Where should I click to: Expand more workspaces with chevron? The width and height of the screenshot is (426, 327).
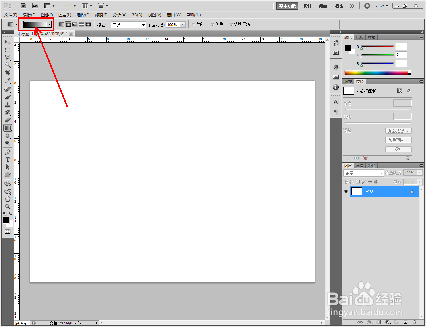(x=352, y=6)
